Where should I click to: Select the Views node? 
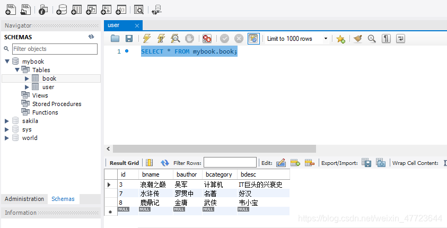click(x=40, y=95)
